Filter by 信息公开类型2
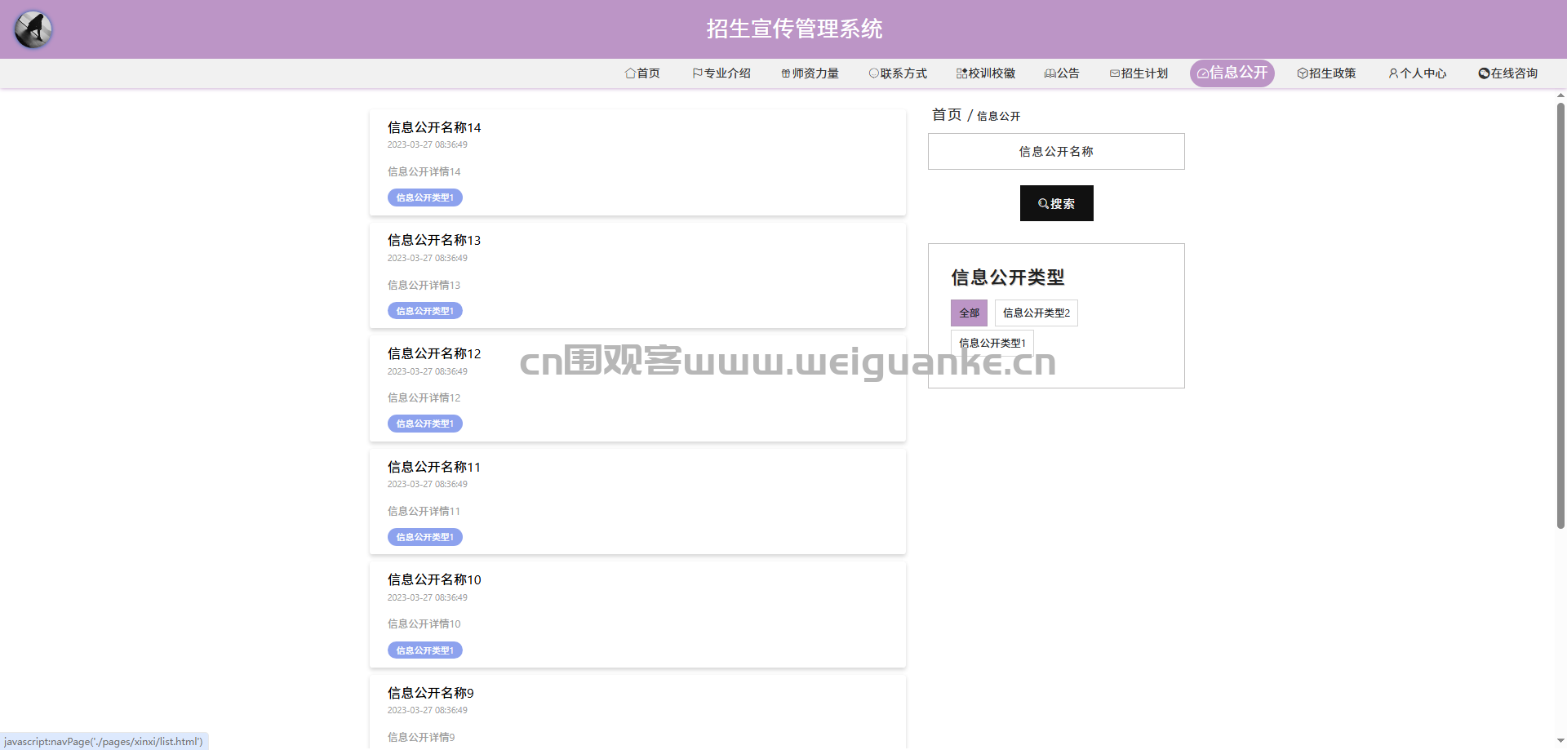The image size is (1567, 750). click(1036, 313)
